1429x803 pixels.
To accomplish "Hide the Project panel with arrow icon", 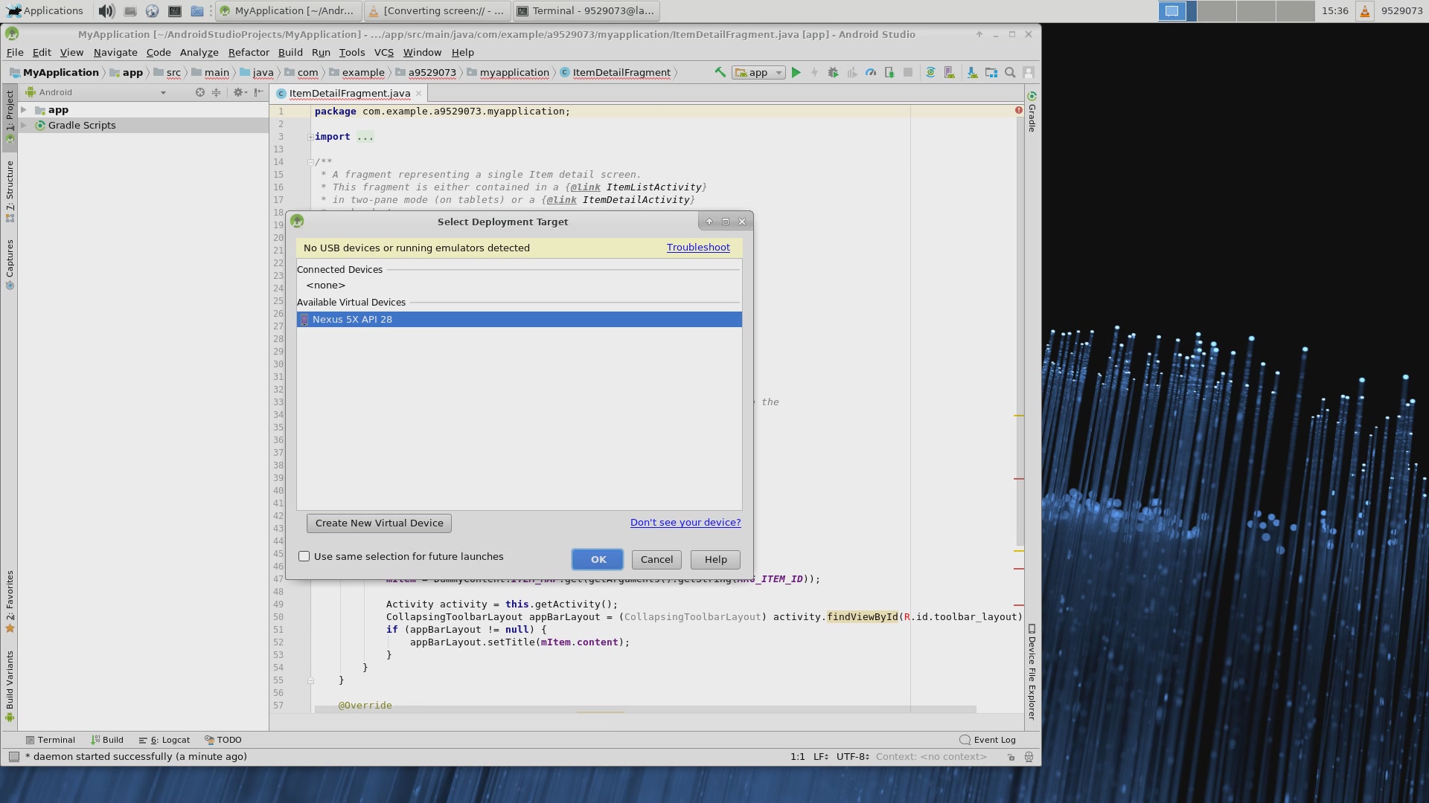I will (258, 92).
